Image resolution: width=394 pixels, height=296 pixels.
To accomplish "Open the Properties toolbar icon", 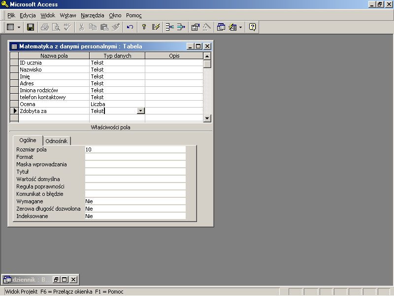I will [195, 27].
